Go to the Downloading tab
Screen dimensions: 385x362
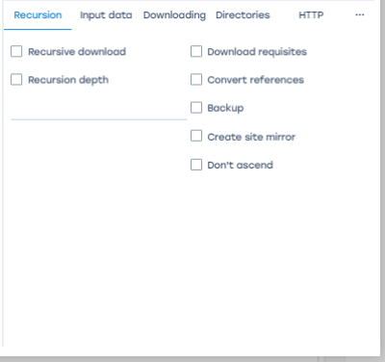(x=174, y=15)
